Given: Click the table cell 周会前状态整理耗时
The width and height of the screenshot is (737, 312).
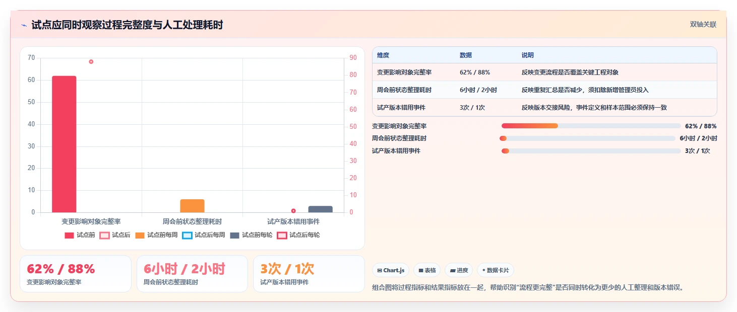Looking at the screenshot, I should (404, 90).
